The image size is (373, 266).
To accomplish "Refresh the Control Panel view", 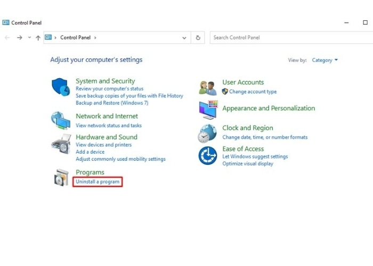I will tap(198, 38).
